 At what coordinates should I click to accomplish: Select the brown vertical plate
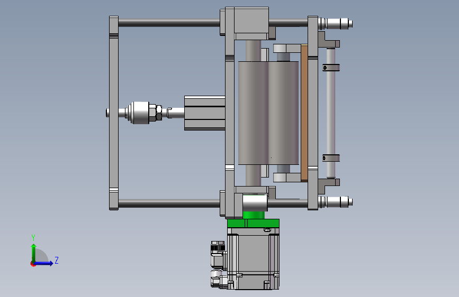[304, 113]
